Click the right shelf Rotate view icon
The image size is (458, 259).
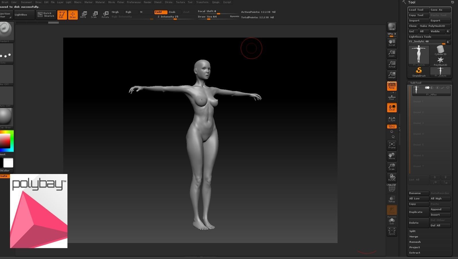click(x=392, y=177)
